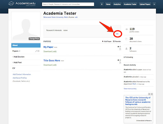
Task: Click the search people and research field
Action: (68, 4)
